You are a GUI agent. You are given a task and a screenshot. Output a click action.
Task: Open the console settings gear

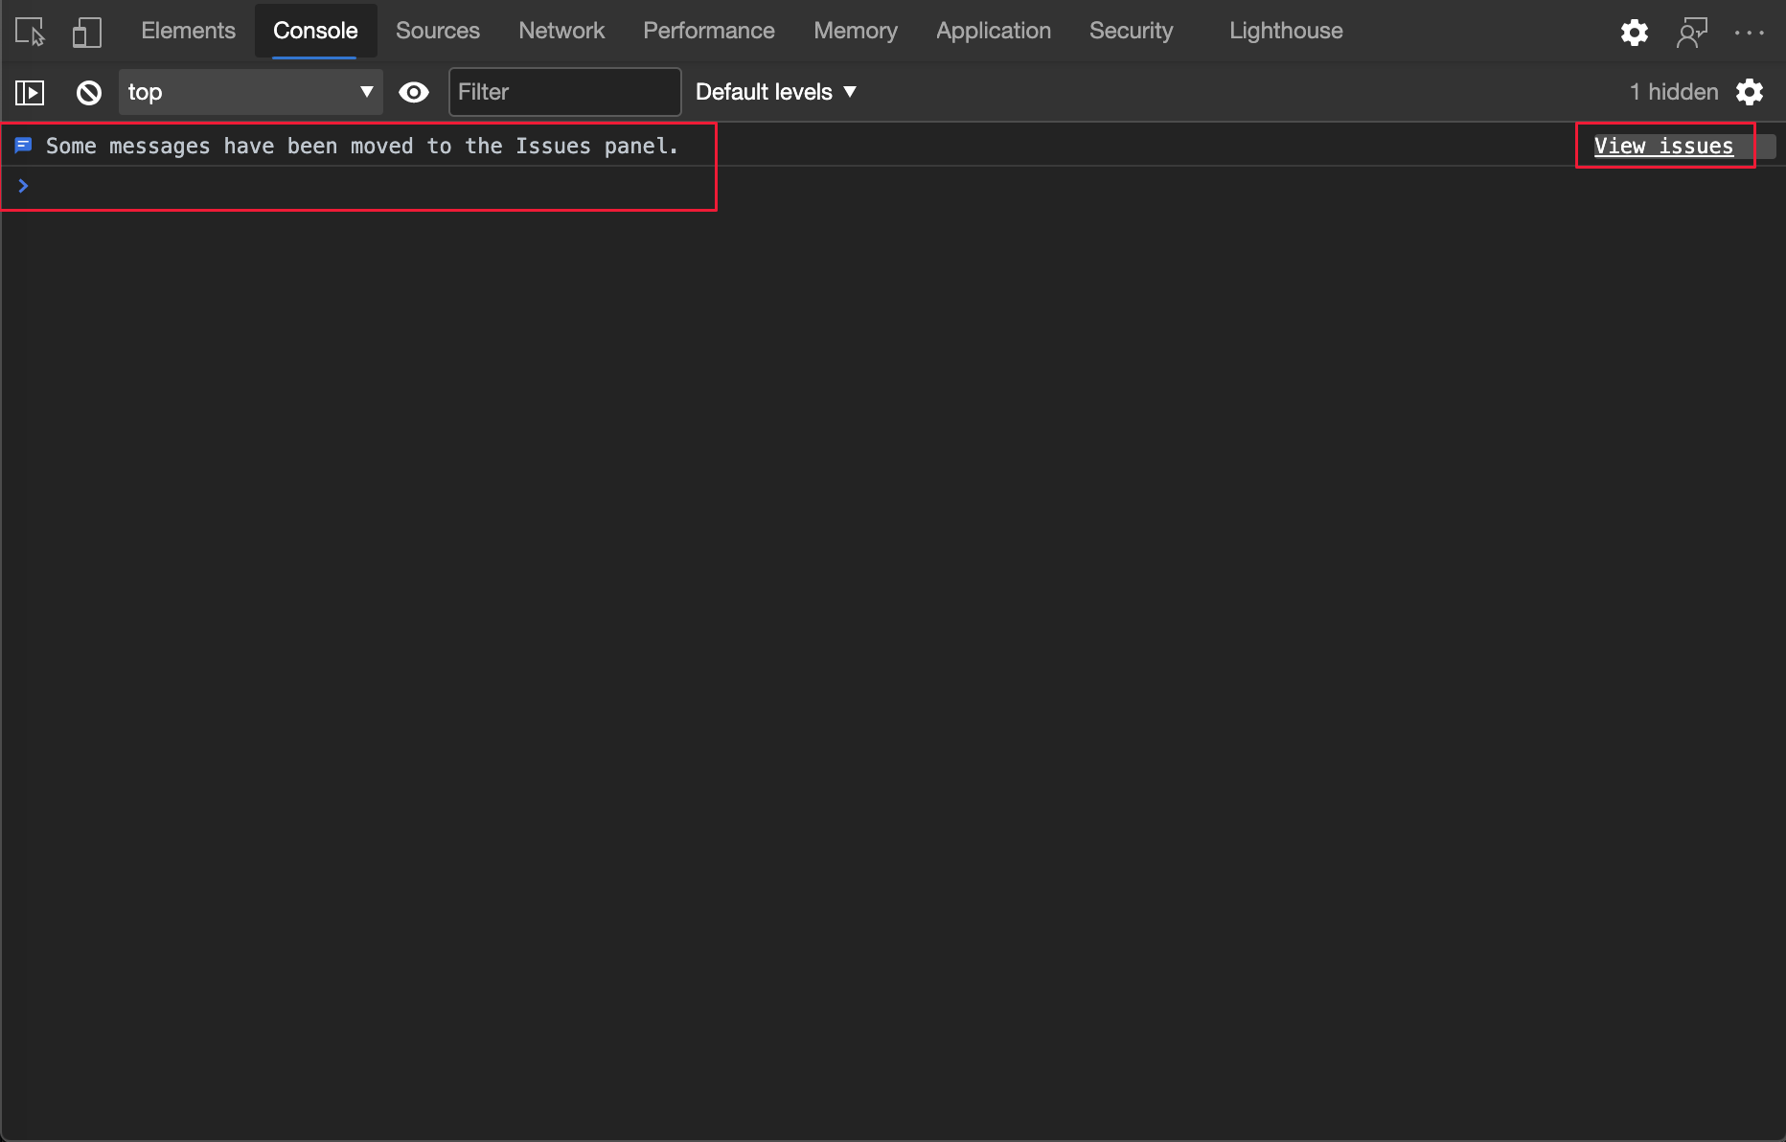point(1750,92)
